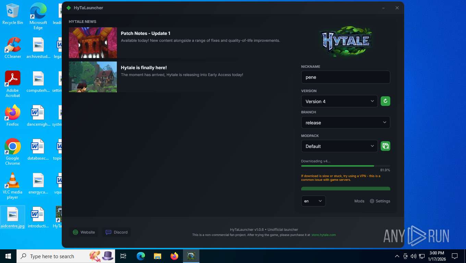Screen dimensions: 466x263
Task: Select CCleaner desktop shortcut
Action: pos(13,48)
